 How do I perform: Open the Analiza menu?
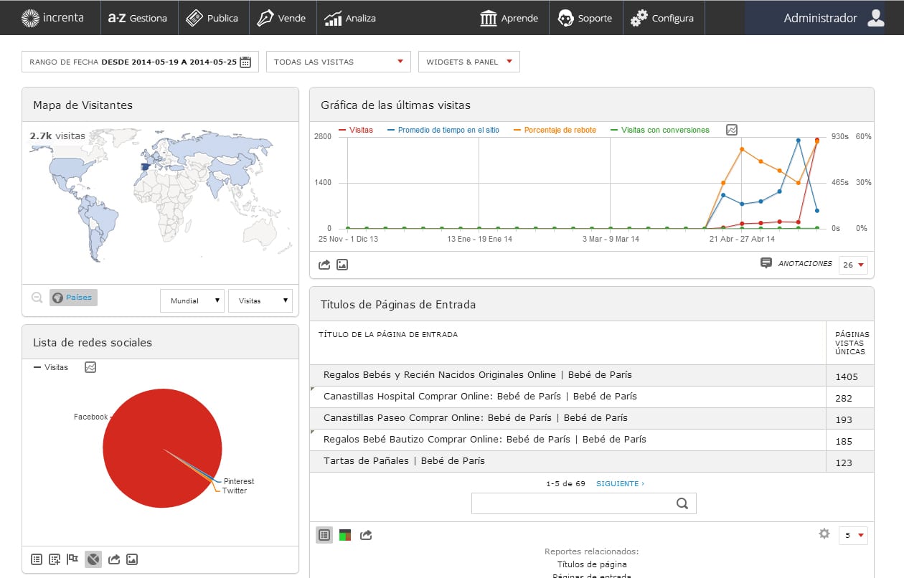point(349,18)
